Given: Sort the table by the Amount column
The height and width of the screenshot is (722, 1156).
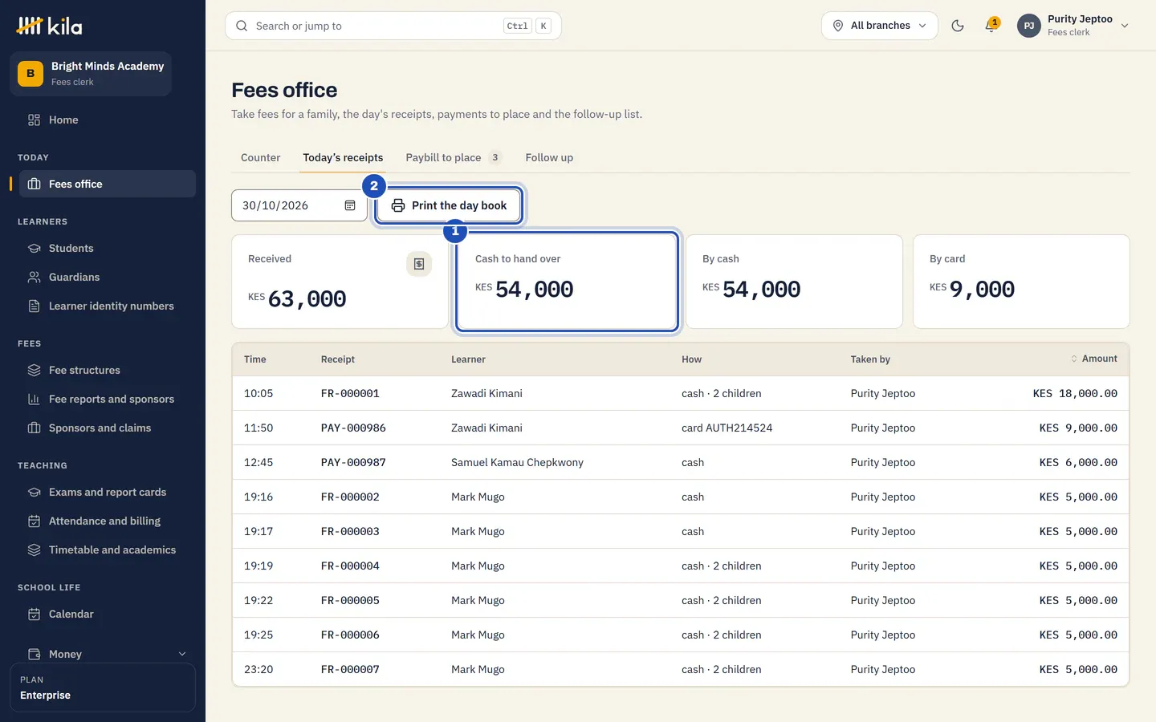Looking at the screenshot, I should tap(1093, 359).
